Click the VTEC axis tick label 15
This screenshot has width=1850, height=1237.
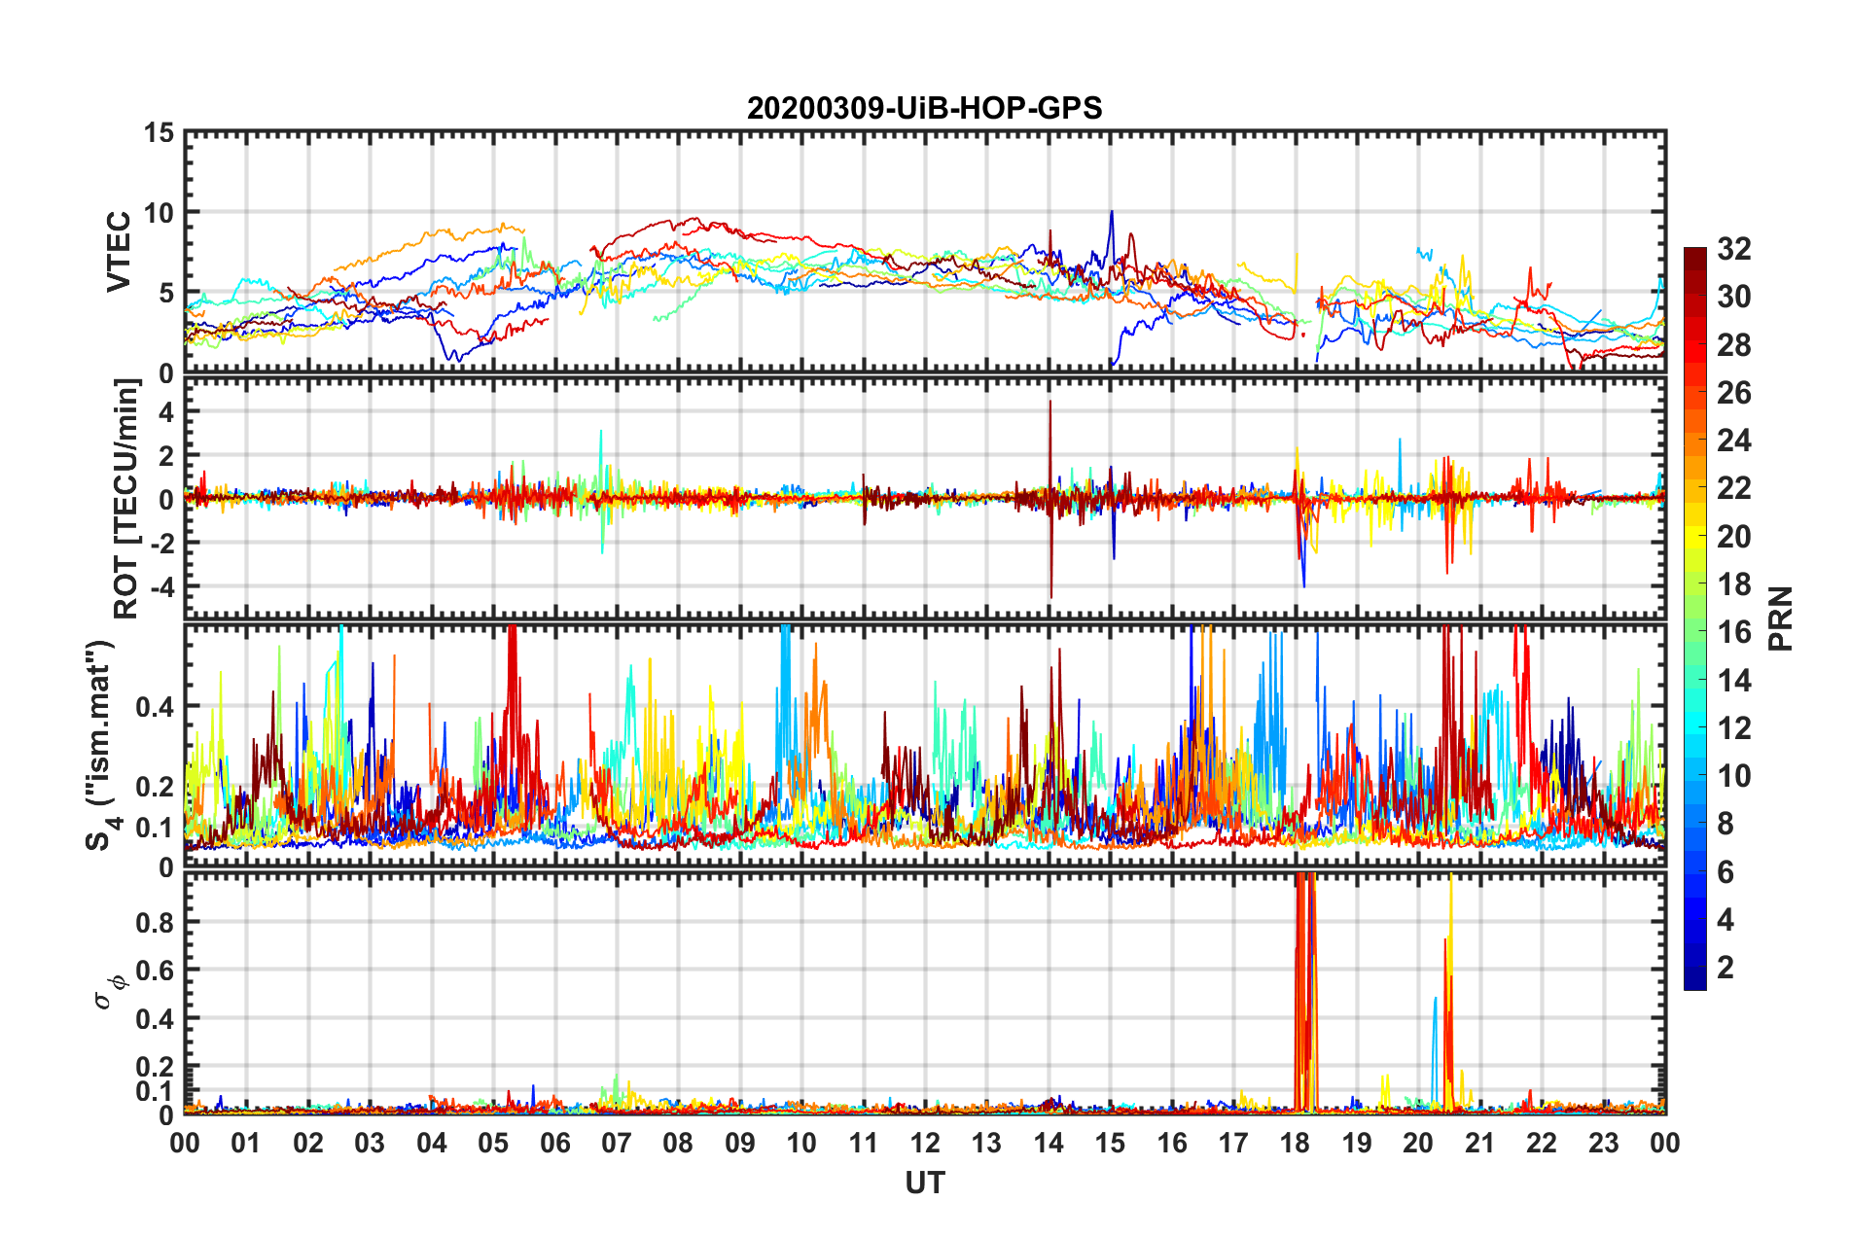click(x=159, y=133)
